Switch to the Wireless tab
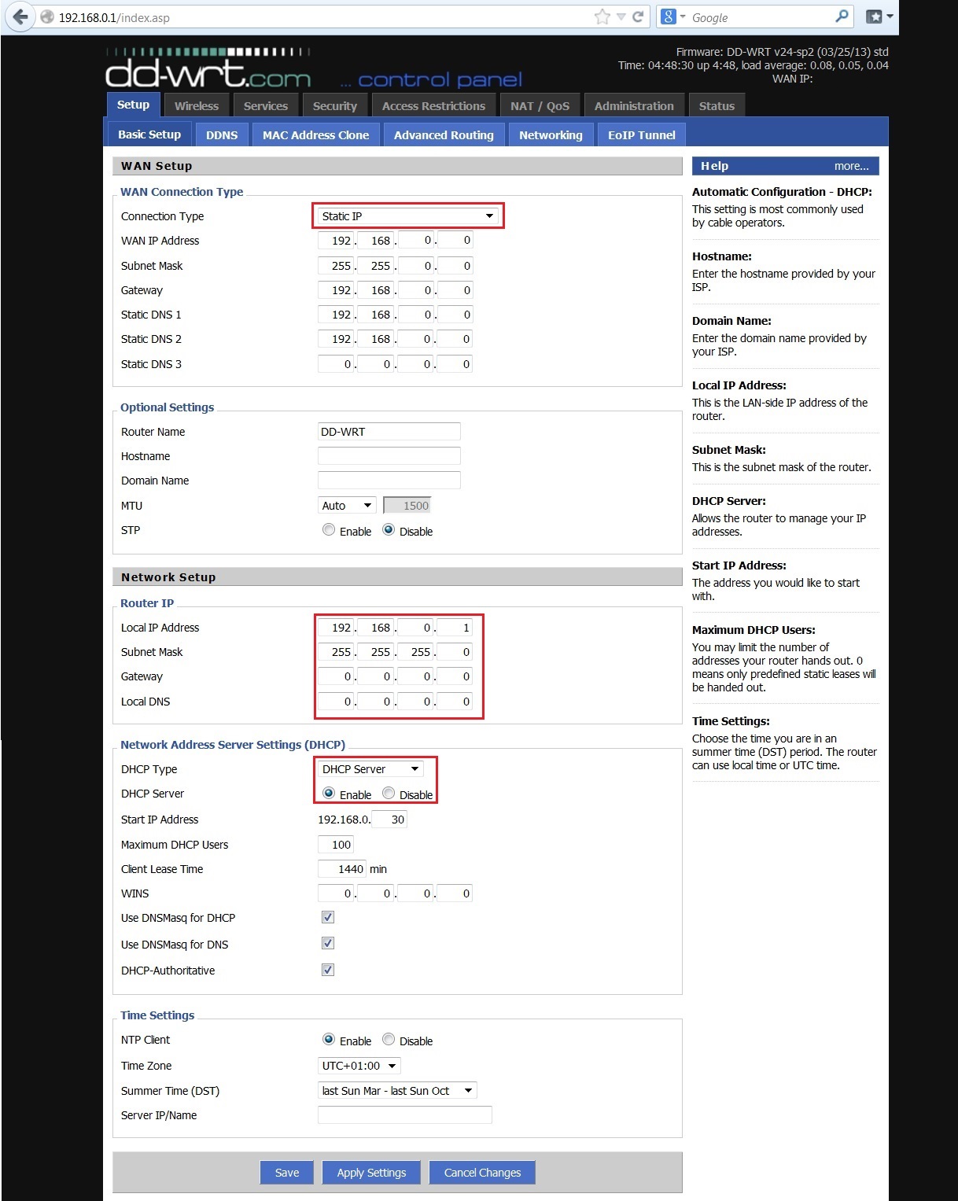The width and height of the screenshot is (958, 1201). click(197, 106)
